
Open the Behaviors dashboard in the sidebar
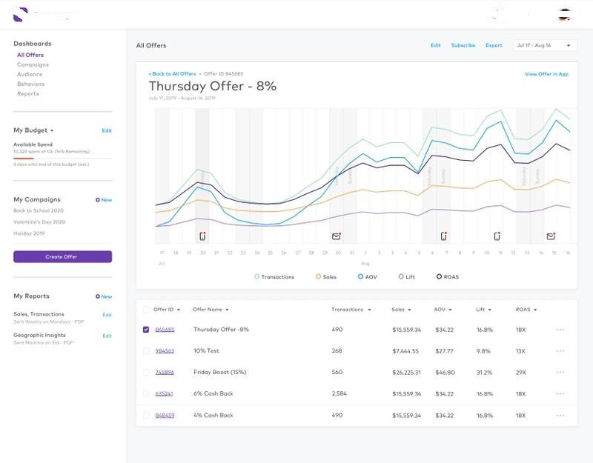[x=30, y=84]
